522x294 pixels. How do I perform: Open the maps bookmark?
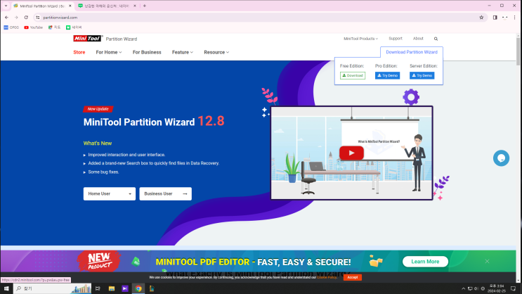tap(54, 27)
